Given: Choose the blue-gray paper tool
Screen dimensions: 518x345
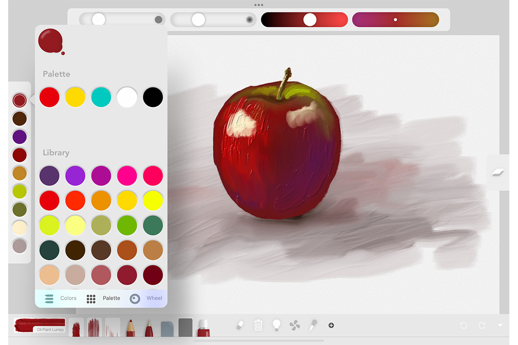Looking at the screenshot, I should pos(167,329).
